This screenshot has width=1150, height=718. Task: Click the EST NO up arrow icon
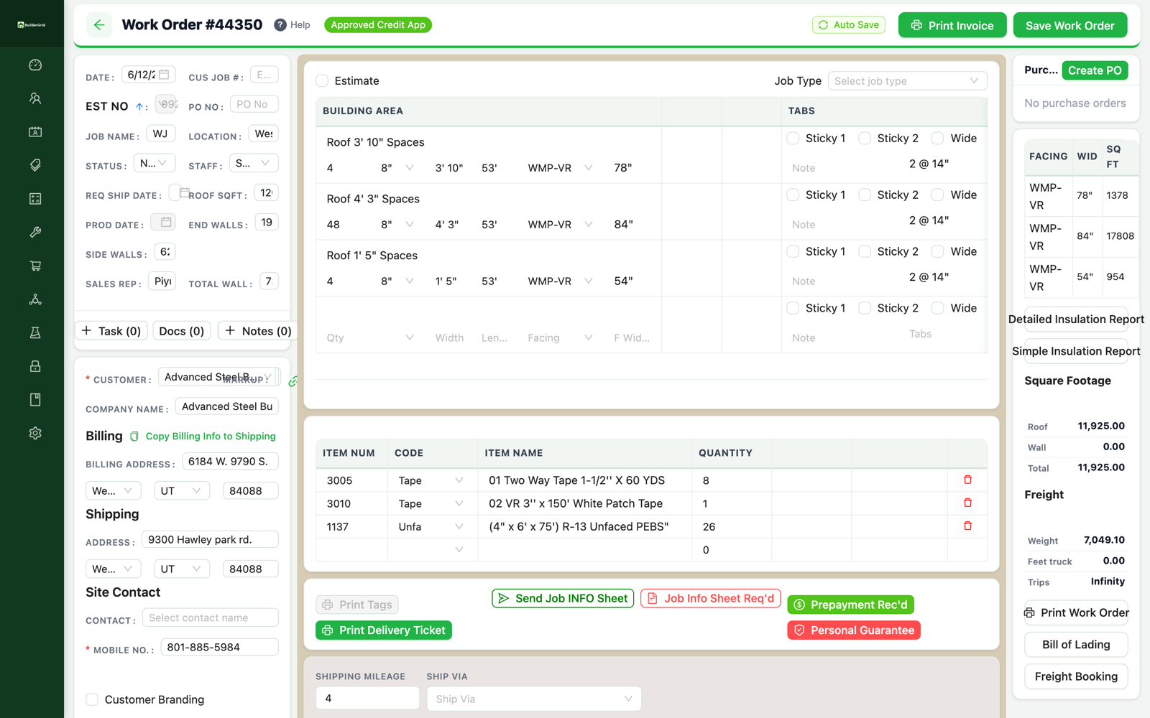tap(139, 106)
